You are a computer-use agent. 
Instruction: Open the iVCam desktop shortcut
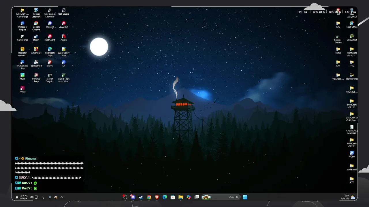pyautogui.click(x=352, y=154)
